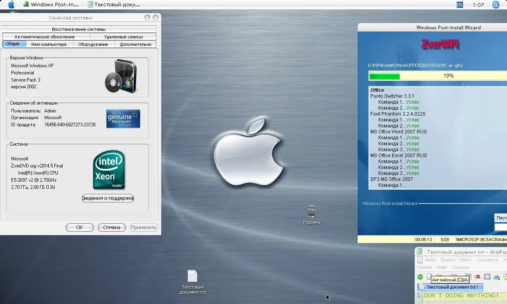507x304 pixels.
Task: Click the 19% installation progress bar
Action: tap(438, 76)
